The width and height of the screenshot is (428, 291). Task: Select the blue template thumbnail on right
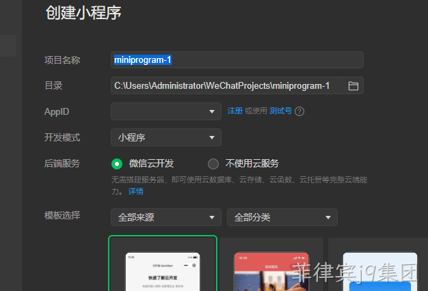378,264
